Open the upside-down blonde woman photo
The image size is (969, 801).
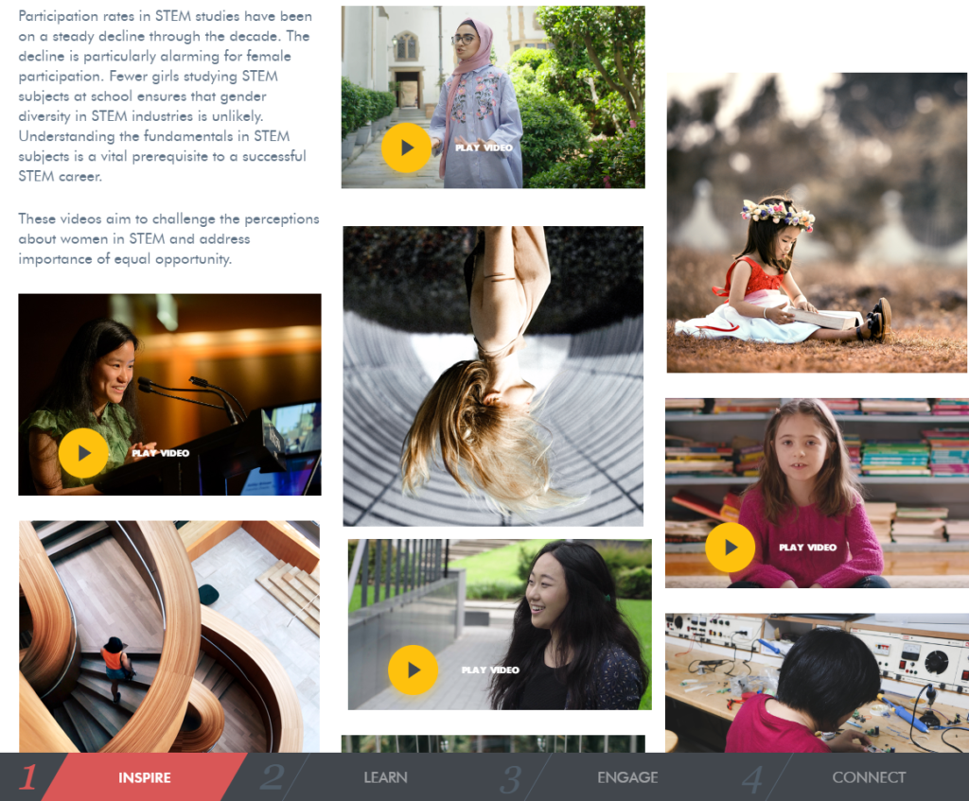click(493, 376)
